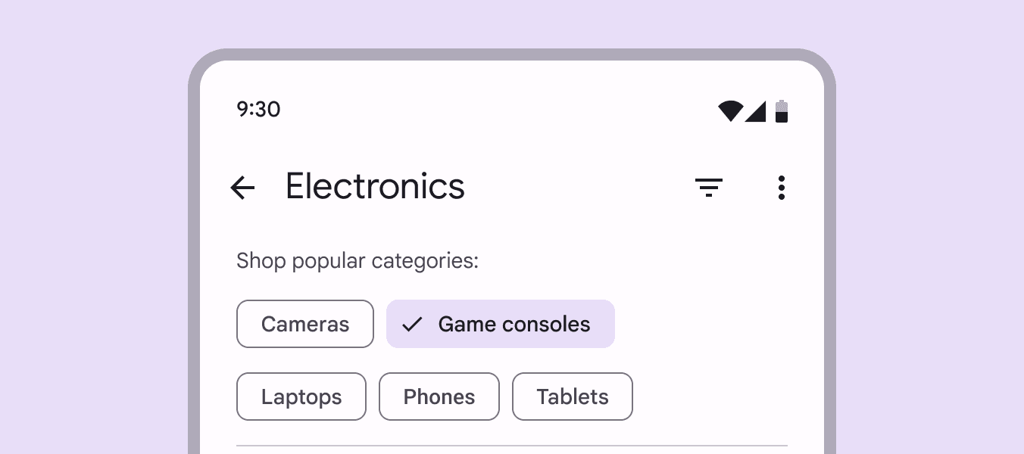Click the battery indicator icon
Screen dimensions: 1024x454
click(782, 110)
